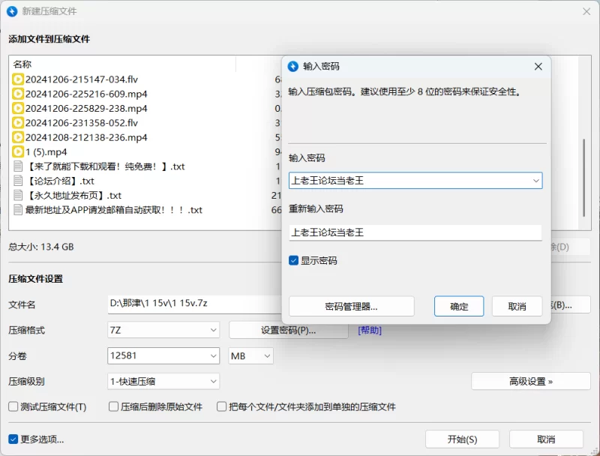
Task: Click the 文件名 path field
Action: (x=195, y=304)
